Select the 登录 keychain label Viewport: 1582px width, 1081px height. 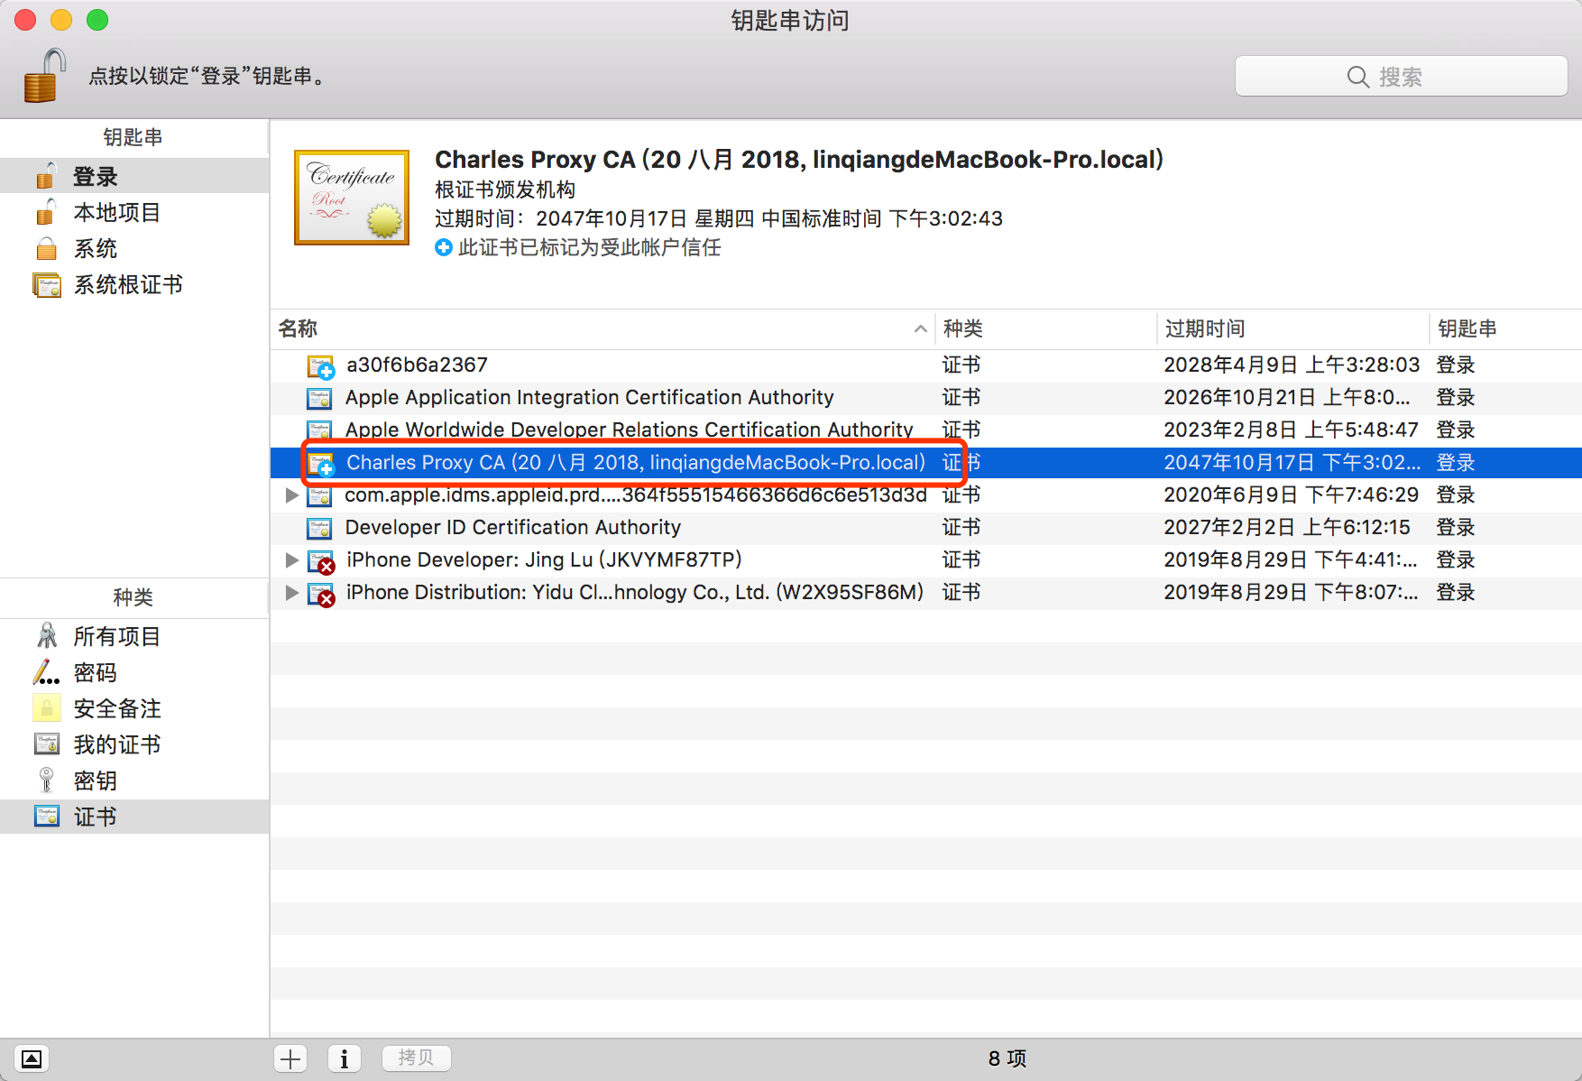click(96, 177)
